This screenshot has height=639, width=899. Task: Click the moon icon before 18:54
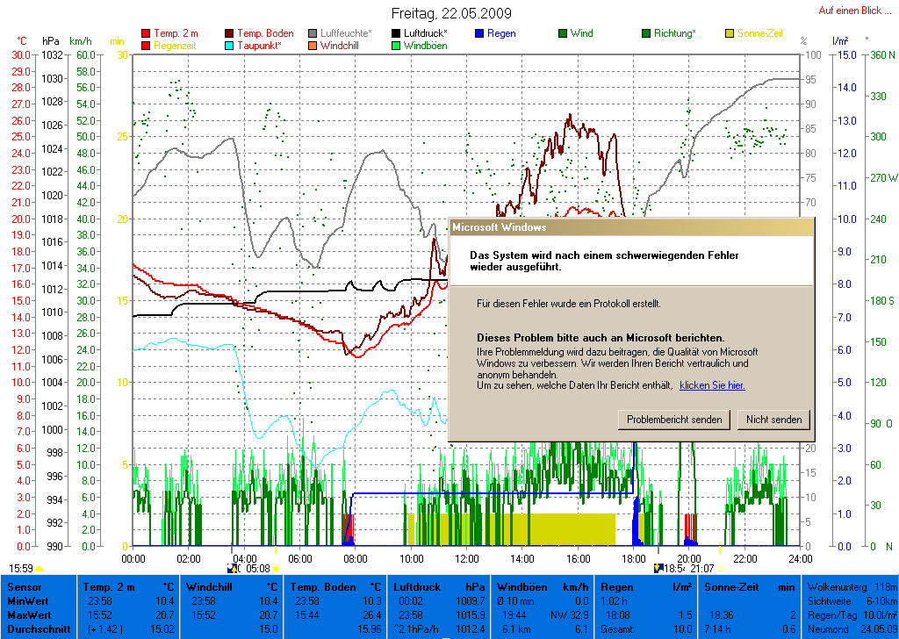tap(658, 569)
